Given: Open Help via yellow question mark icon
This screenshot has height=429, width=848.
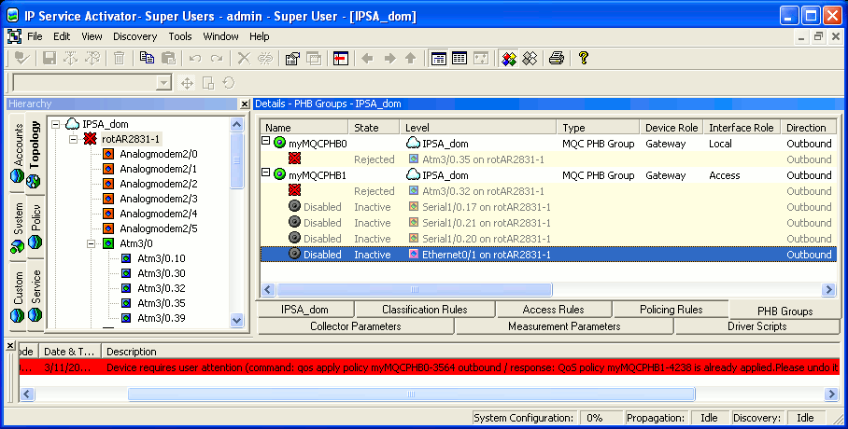Looking at the screenshot, I should 583,58.
